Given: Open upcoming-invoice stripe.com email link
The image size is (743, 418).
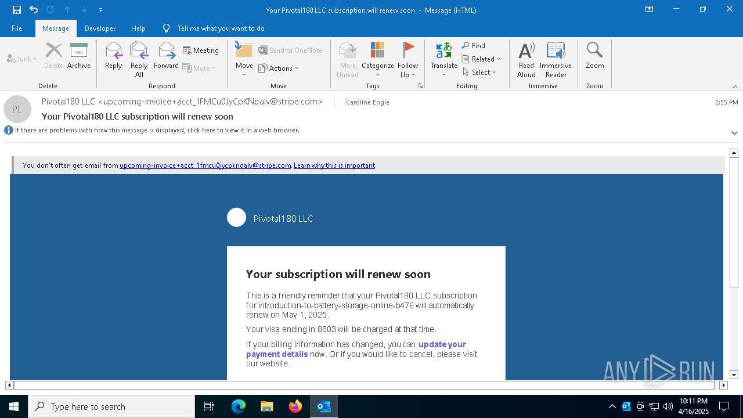Looking at the screenshot, I should pyautogui.click(x=205, y=165).
